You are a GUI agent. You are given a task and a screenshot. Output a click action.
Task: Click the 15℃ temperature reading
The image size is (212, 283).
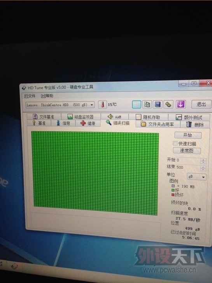pyautogui.click(x=112, y=104)
